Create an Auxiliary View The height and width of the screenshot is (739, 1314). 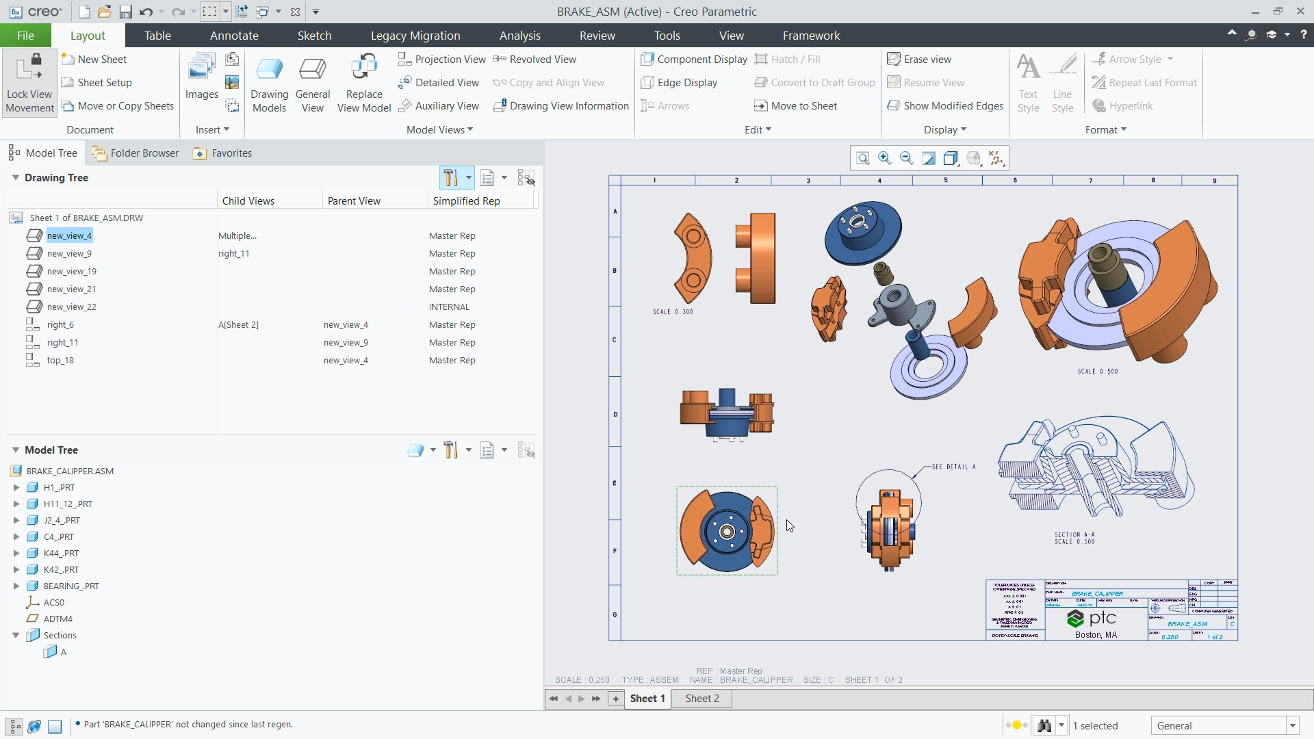coord(439,106)
